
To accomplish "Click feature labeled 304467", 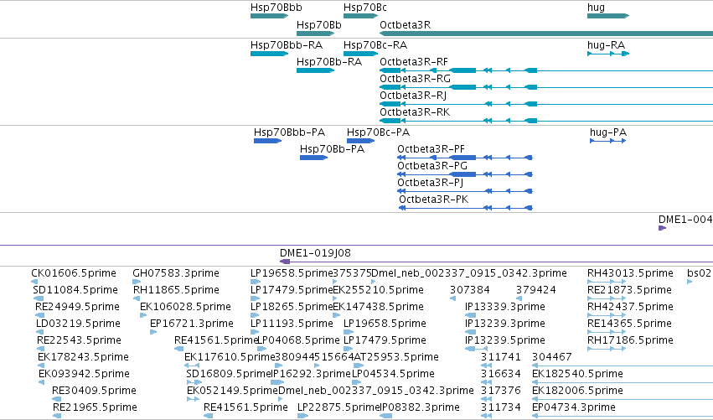I will pyautogui.click(x=551, y=357).
